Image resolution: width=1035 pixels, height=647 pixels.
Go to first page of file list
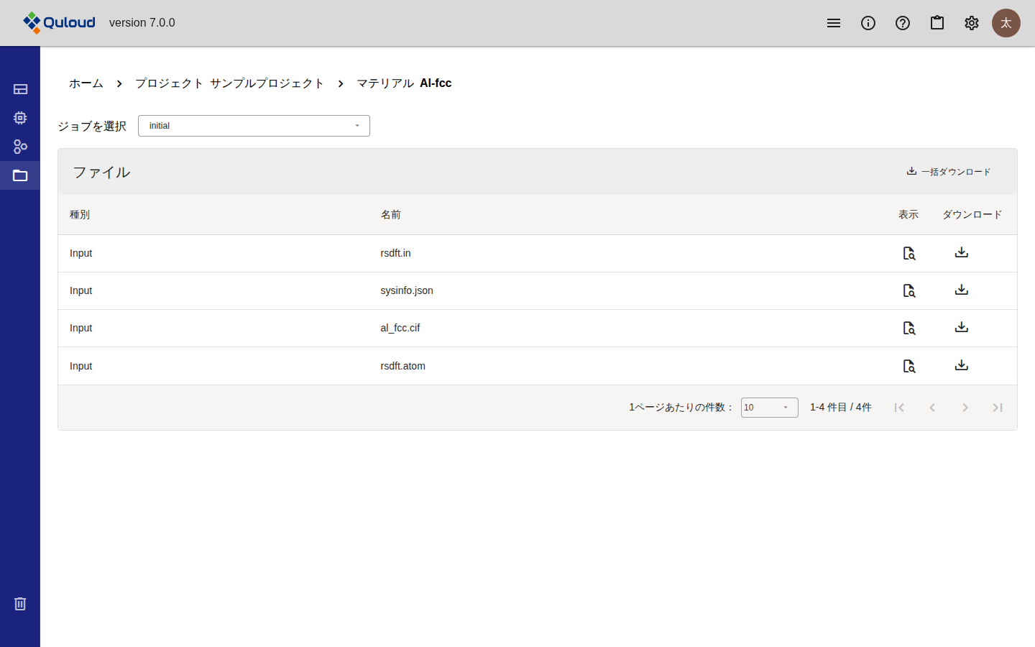(x=899, y=408)
